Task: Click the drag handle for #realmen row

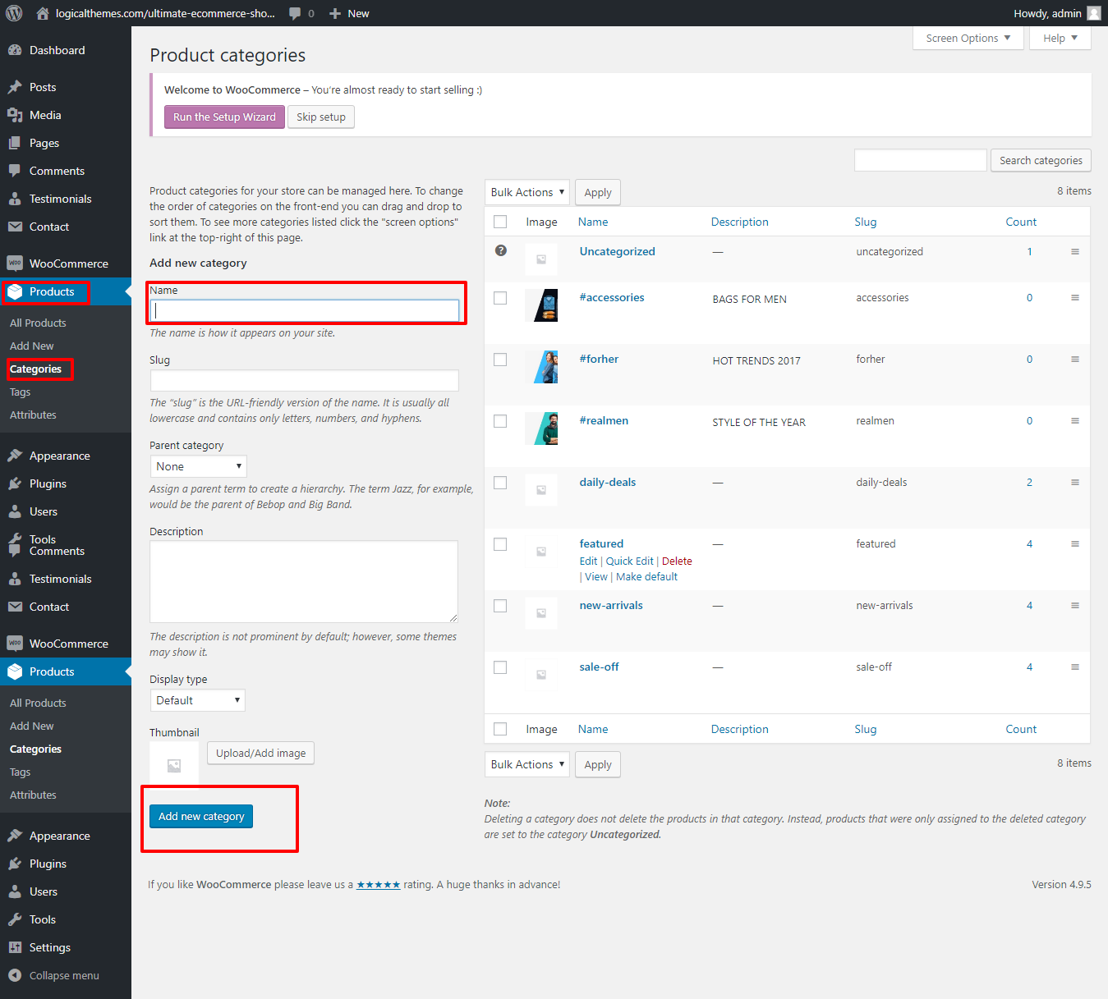Action: pos(1074,421)
